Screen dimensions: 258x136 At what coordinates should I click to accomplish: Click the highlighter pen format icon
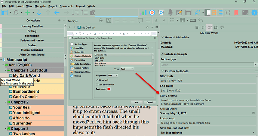(164, 20)
